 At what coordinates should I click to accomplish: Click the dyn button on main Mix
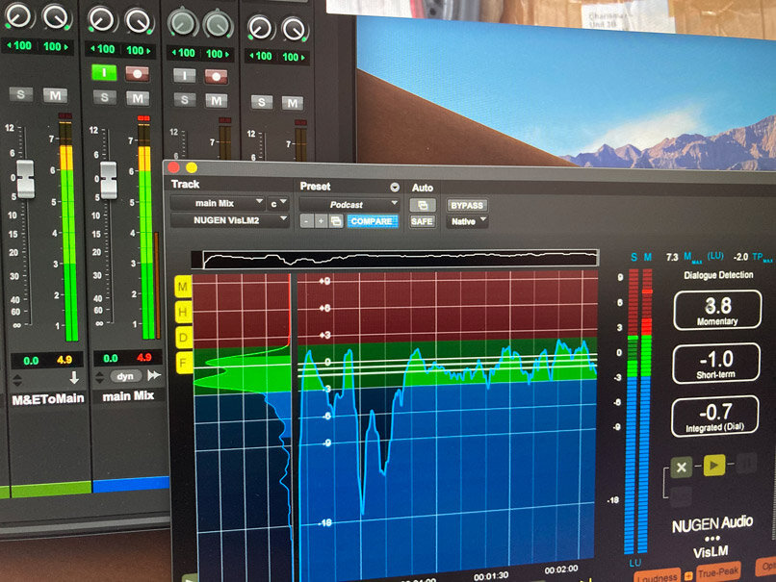125,376
